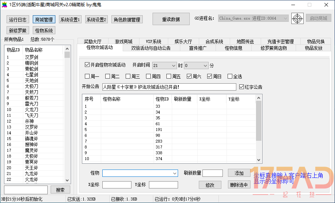Toggle the 红字公告 checkbox
The image size is (335, 203).
click(x=241, y=87)
